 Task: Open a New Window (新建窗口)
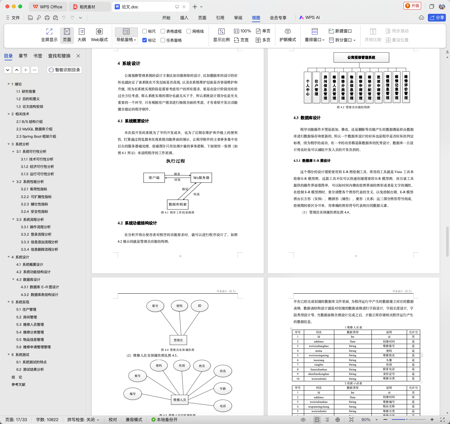(340, 31)
